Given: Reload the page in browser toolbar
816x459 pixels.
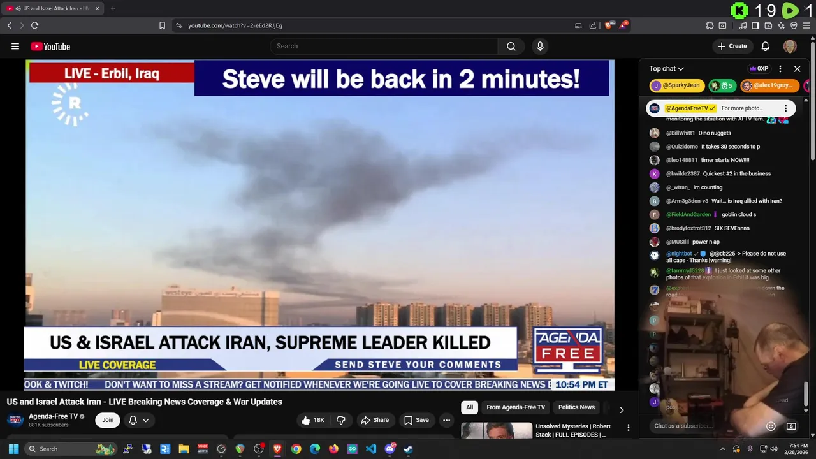Looking at the screenshot, I should click(34, 25).
